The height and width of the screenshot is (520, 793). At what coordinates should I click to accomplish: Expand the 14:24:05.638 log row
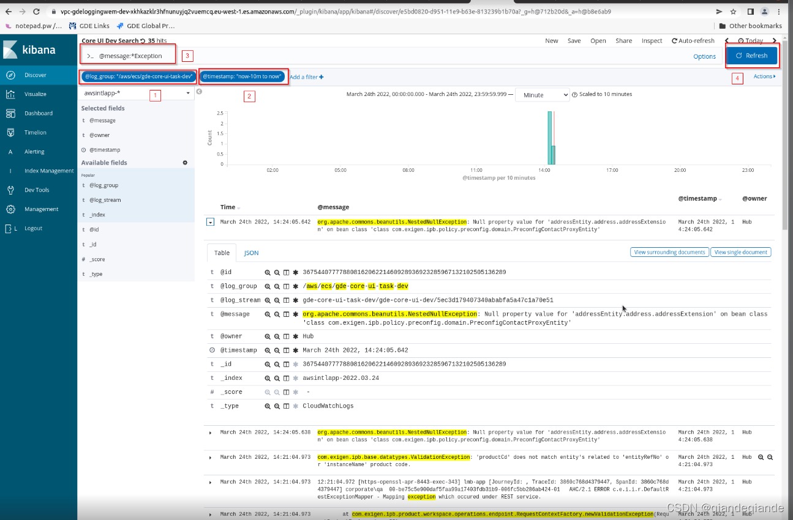210,433
